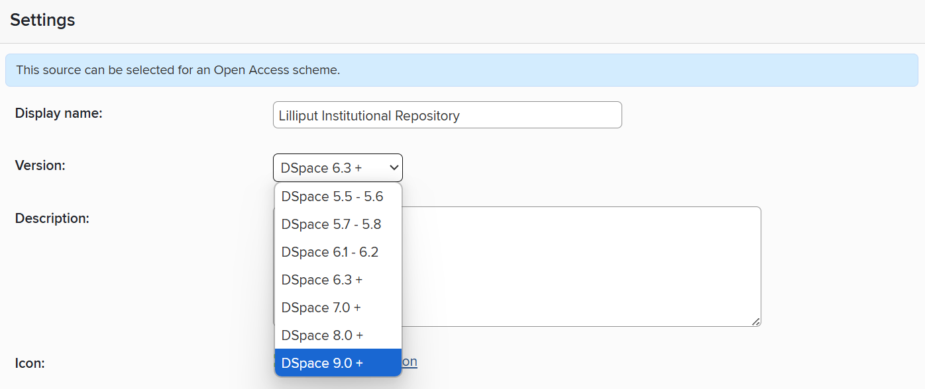Screen dimensions: 925x389
Task: Click the Version dropdown chevron arrow
Action: tap(392, 168)
